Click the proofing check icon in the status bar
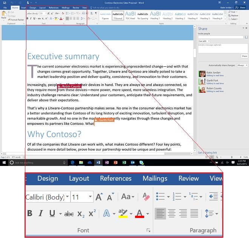 pos(24,157)
